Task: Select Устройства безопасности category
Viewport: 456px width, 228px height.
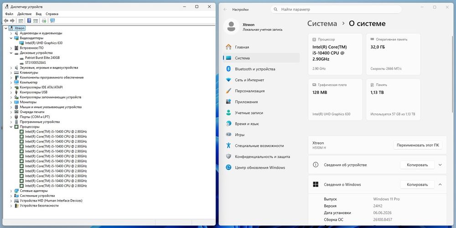Action: tap(39, 206)
